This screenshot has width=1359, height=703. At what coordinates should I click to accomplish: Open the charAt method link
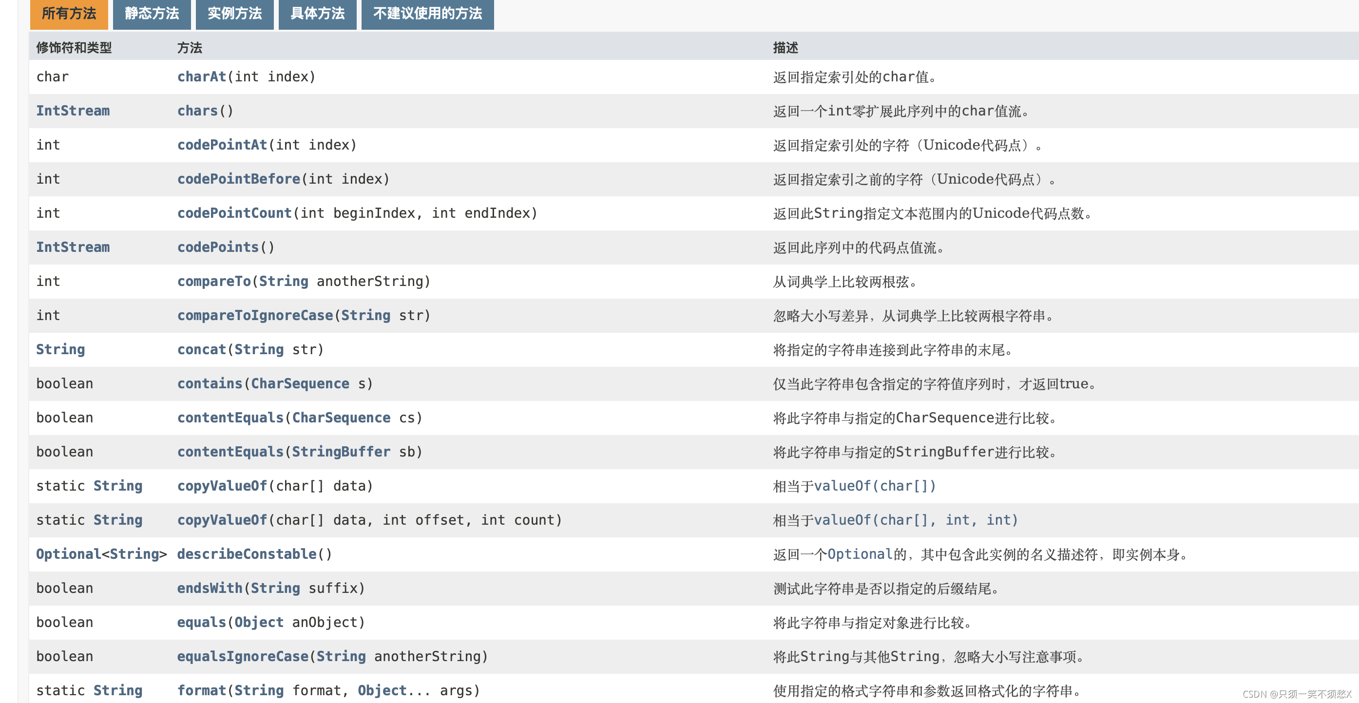(x=202, y=77)
